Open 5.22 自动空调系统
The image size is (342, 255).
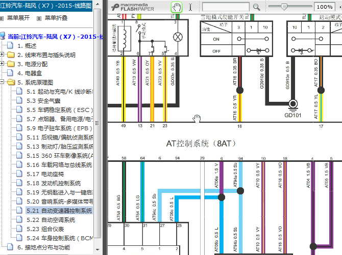[x=51, y=220]
